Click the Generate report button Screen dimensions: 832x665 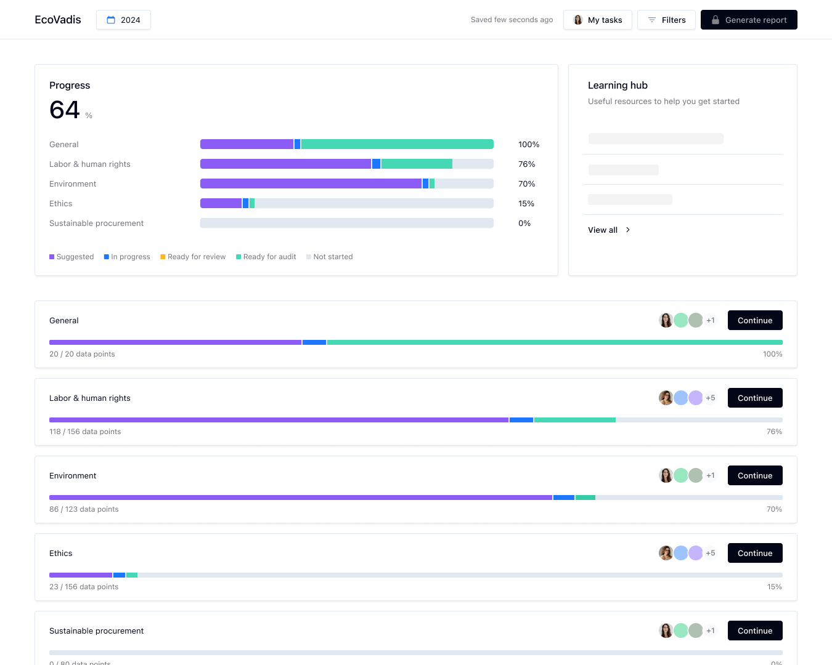[749, 19]
